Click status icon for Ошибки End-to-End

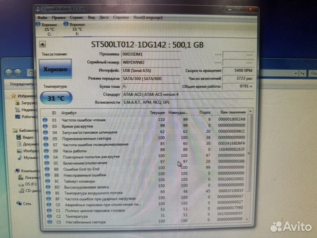click(47, 169)
